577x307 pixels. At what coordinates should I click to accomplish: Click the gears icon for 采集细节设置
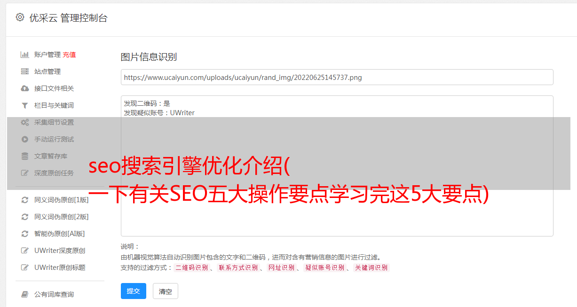coord(25,122)
